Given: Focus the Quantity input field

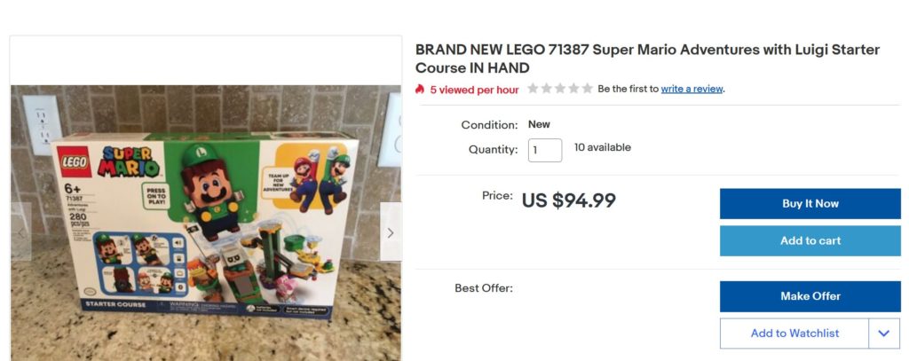Looking at the screenshot, I should pos(545,149).
